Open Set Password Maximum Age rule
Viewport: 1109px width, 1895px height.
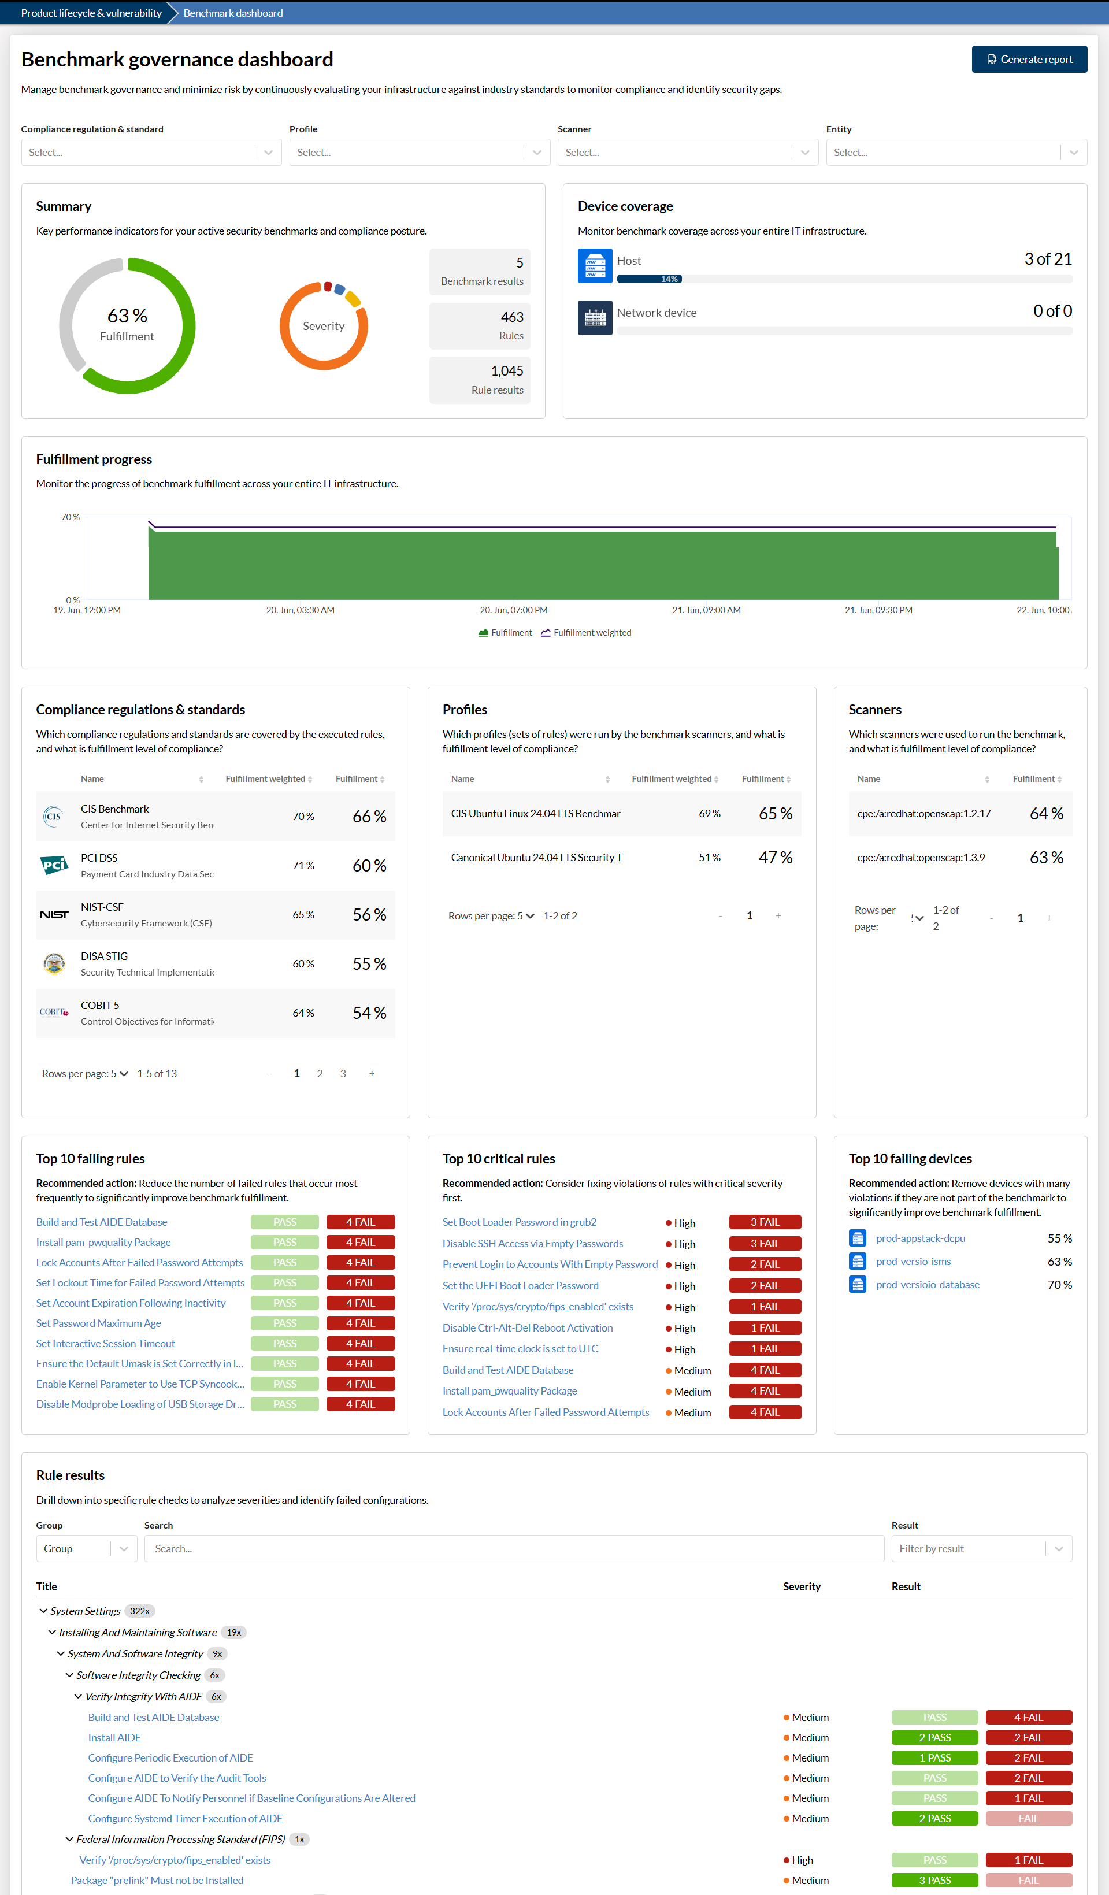[x=98, y=1323]
